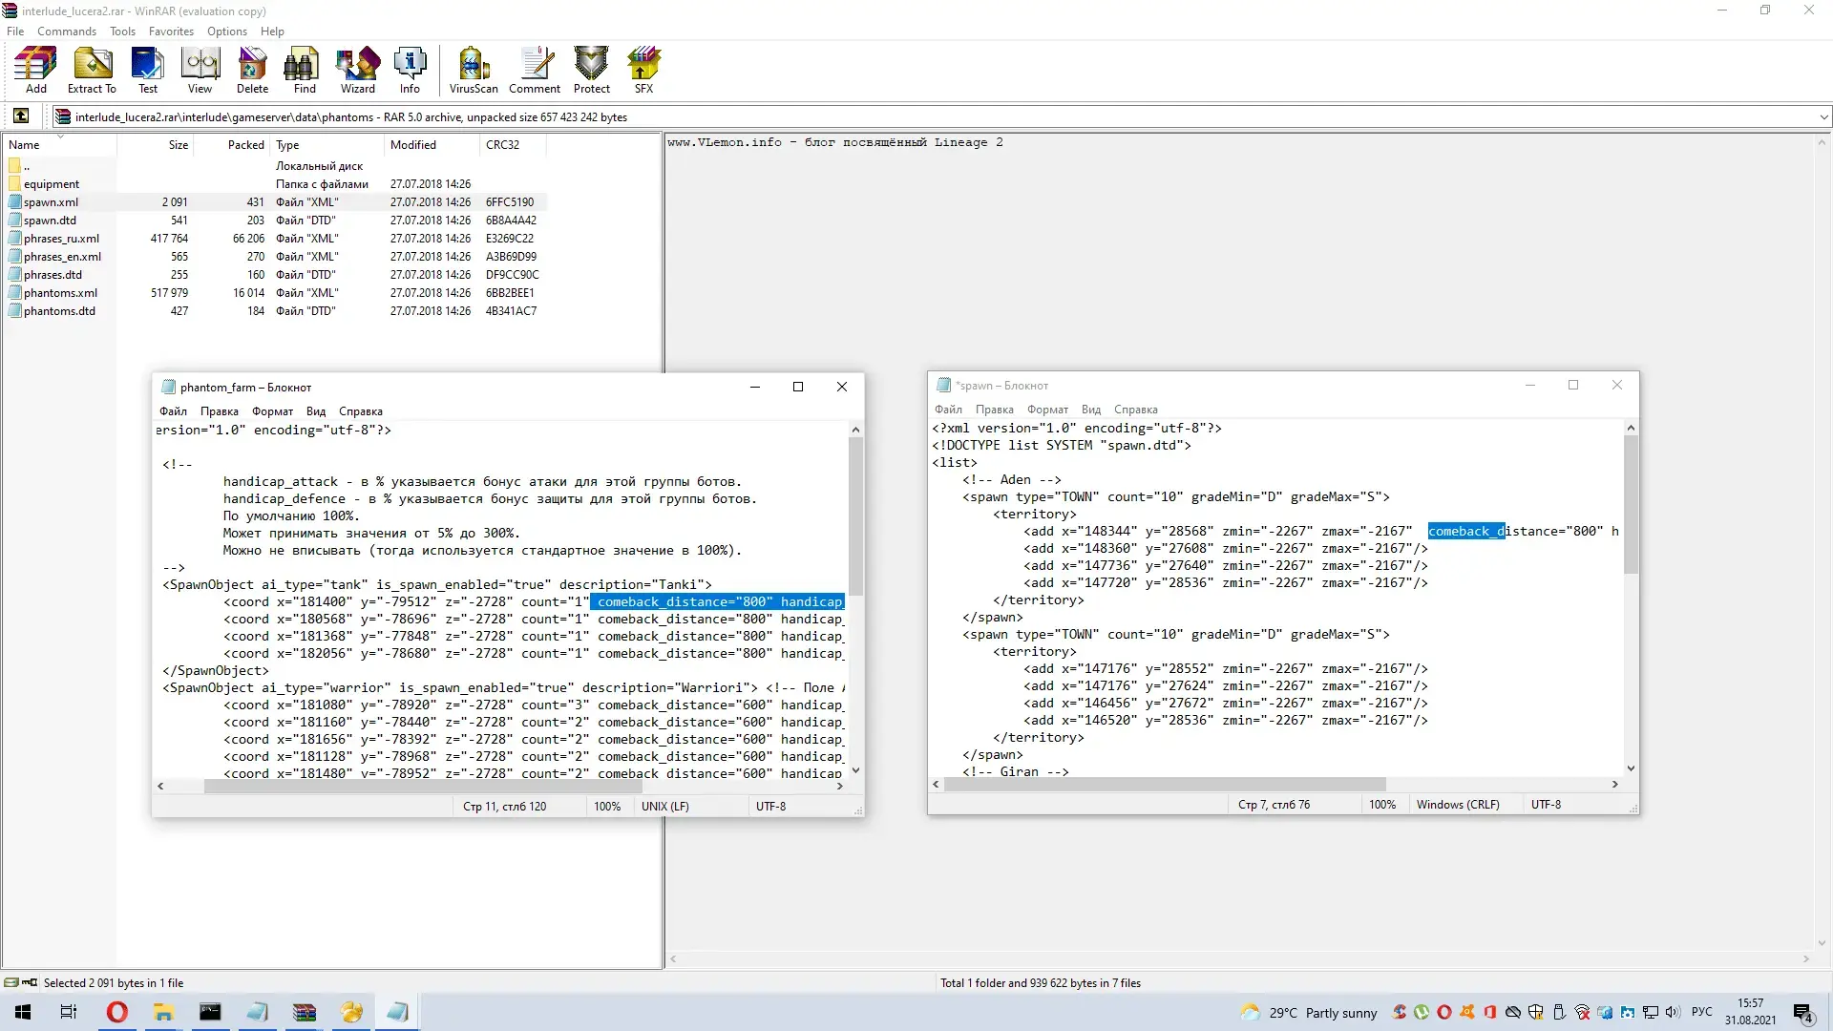Image resolution: width=1833 pixels, height=1031 pixels.
Task: Select the Wizard icon in WinRAR toolbar
Action: (x=356, y=68)
